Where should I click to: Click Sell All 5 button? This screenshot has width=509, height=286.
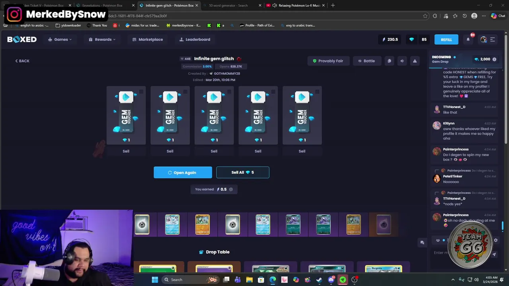[243, 172]
